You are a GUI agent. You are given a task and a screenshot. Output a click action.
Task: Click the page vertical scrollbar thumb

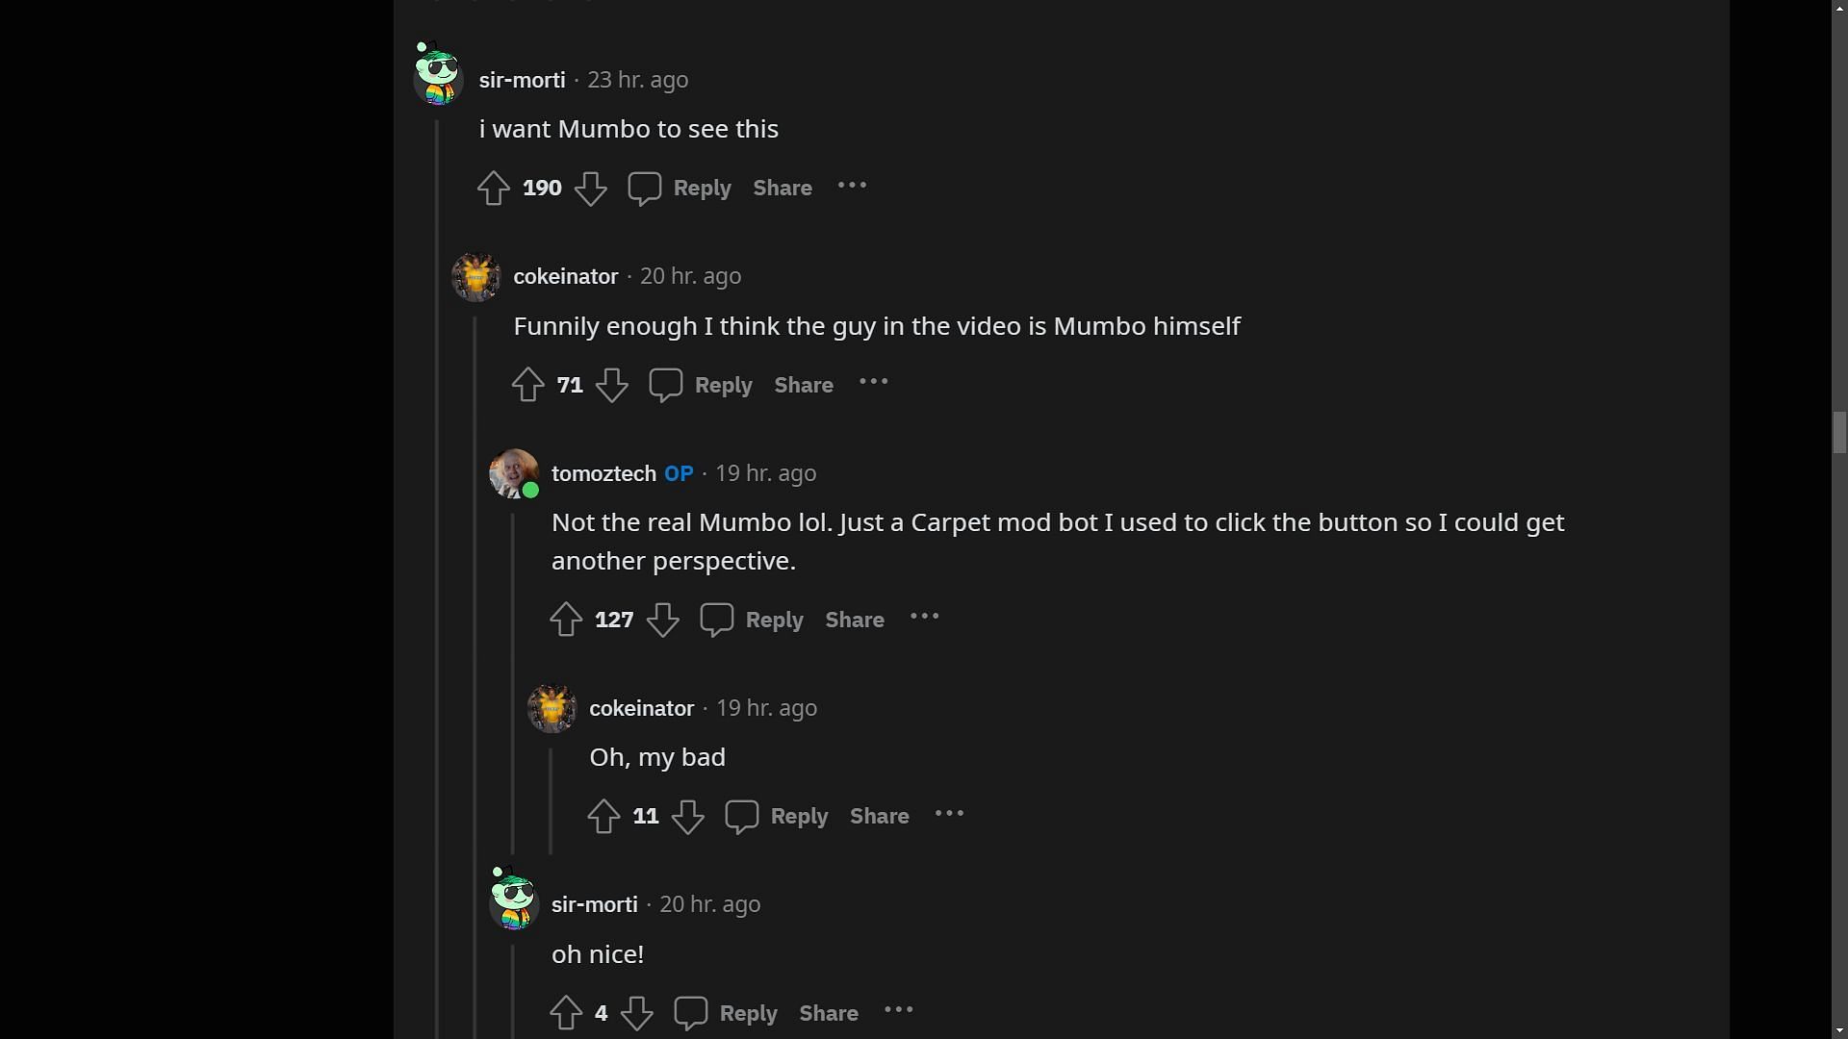pos(1839,431)
